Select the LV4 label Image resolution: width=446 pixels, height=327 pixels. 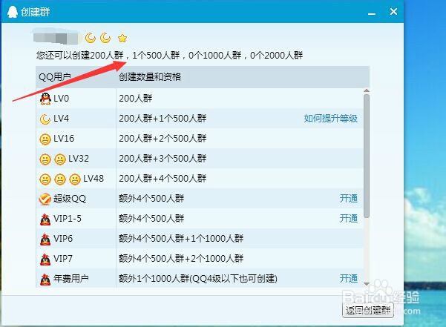click(x=61, y=118)
